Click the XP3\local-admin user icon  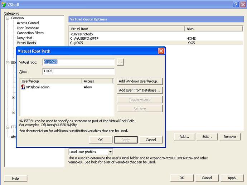pyautogui.click(x=23, y=87)
